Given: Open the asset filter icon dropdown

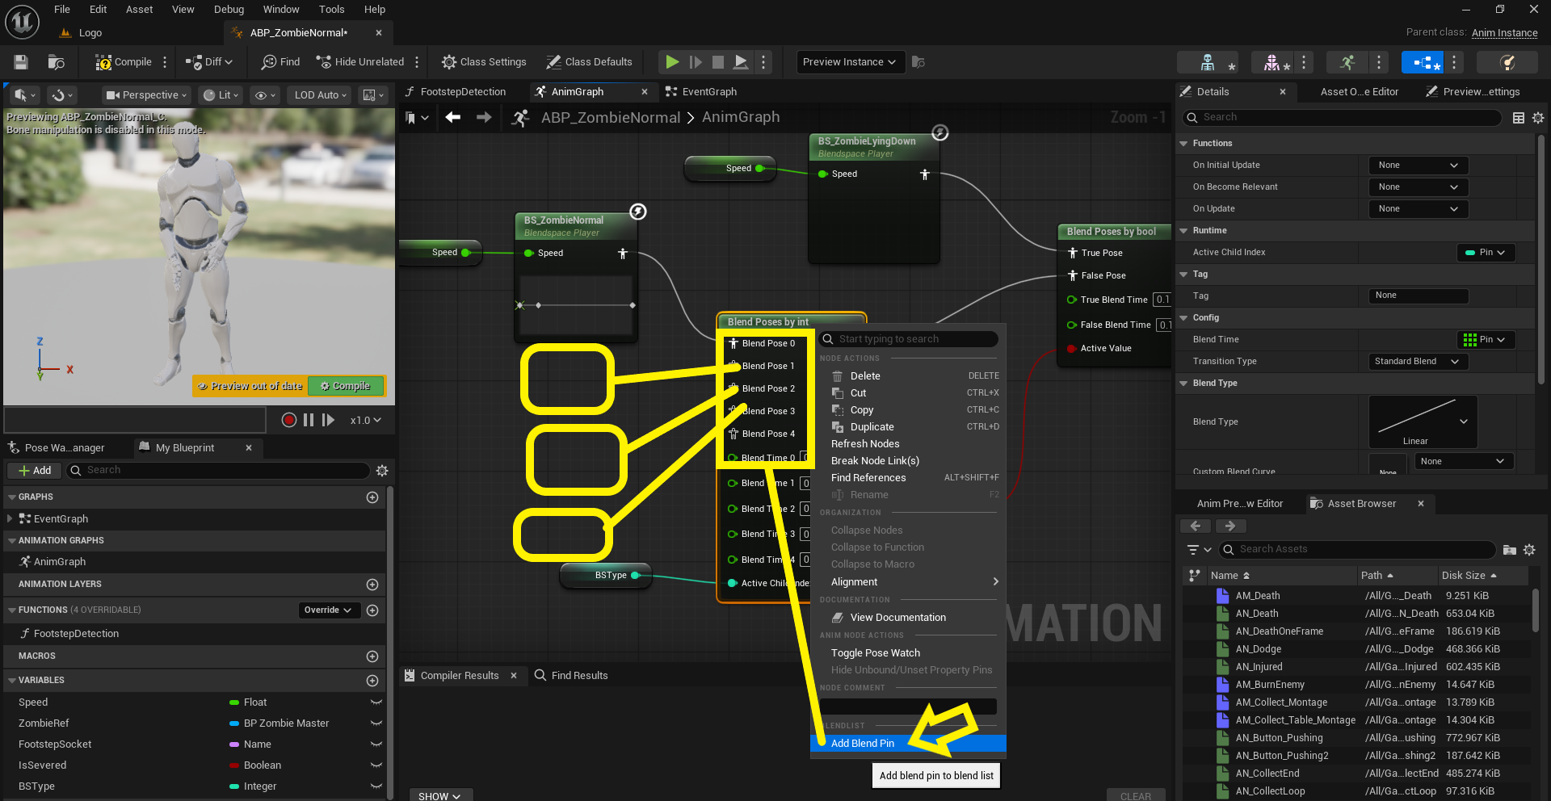Looking at the screenshot, I should [x=1199, y=550].
